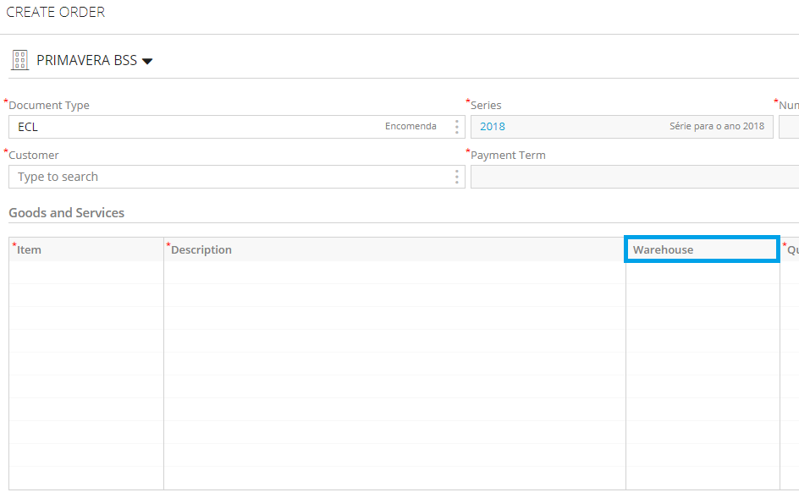Select the Item column header
The width and height of the screenshot is (799, 498).
pyautogui.click(x=86, y=249)
